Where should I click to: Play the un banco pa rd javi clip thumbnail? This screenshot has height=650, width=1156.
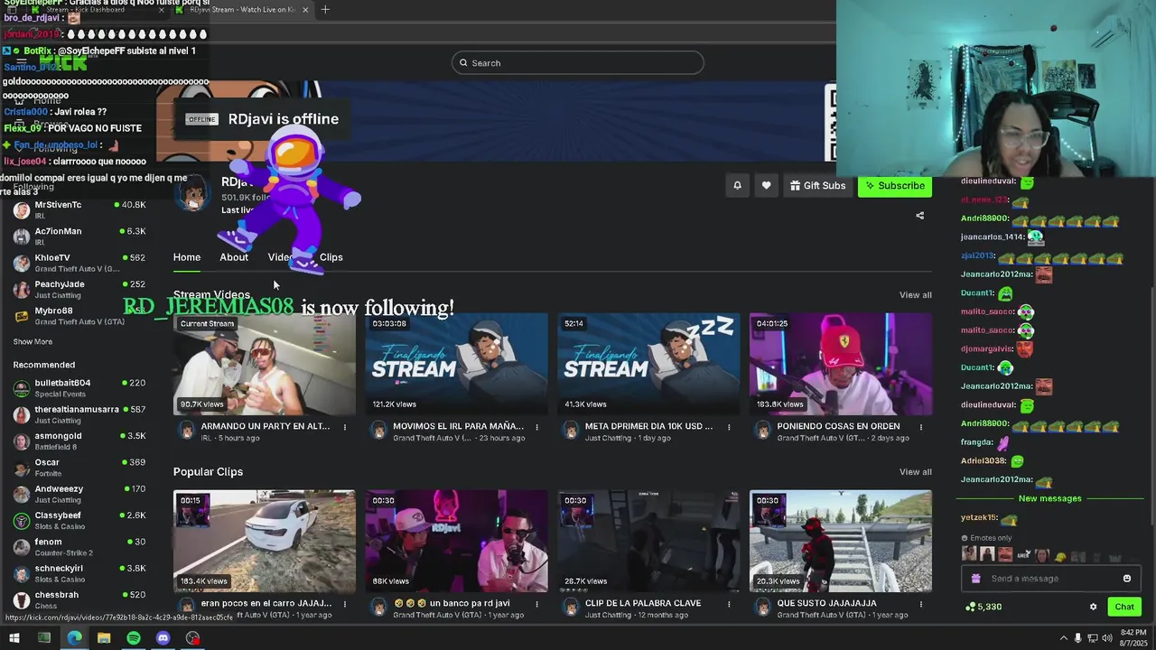tap(456, 541)
